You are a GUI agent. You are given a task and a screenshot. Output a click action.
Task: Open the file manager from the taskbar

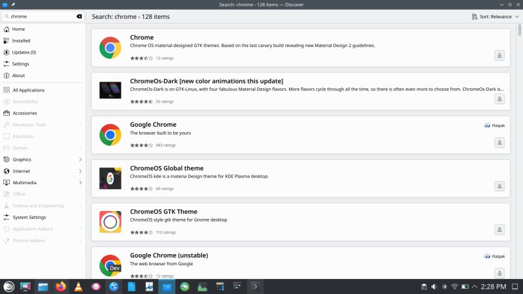[43, 287]
